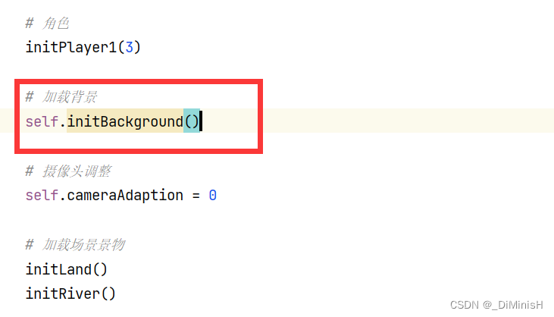Click the initBackground method name
Image resolution: width=554 pixels, height=317 pixels.
coord(125,121)
